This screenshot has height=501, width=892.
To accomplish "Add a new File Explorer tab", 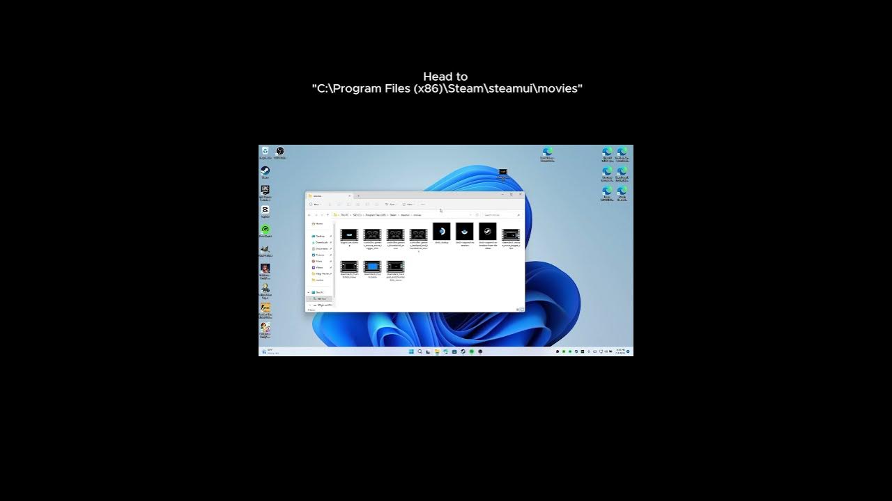I will tap(358, 196).
